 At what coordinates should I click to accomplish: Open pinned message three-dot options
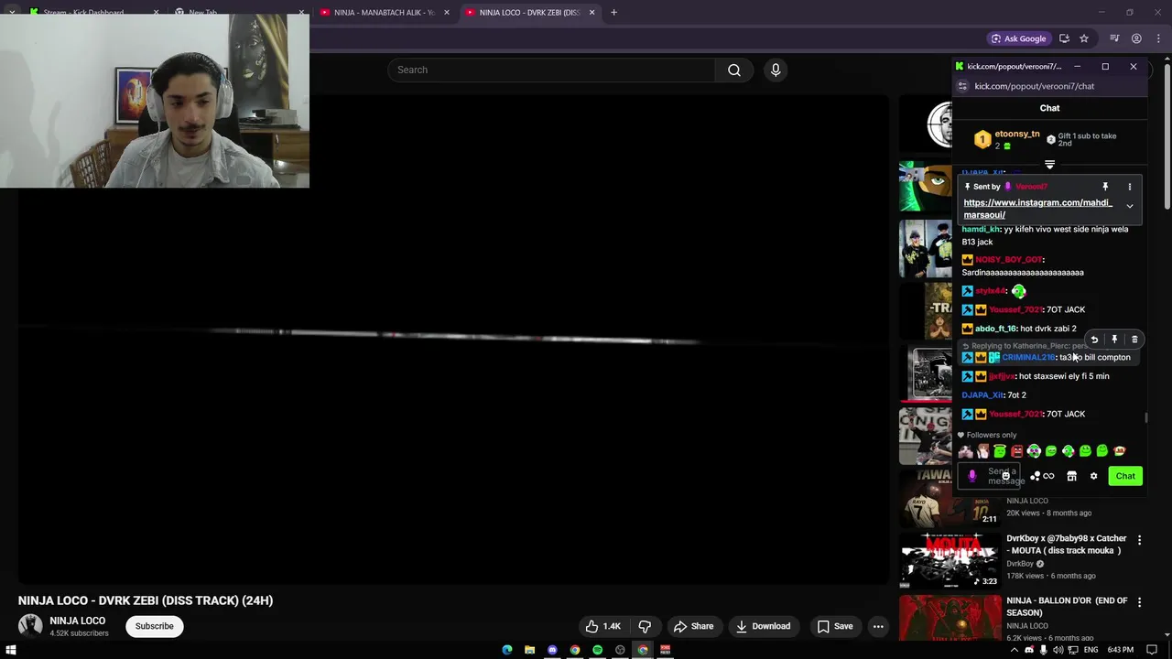tap(1129, 187)
